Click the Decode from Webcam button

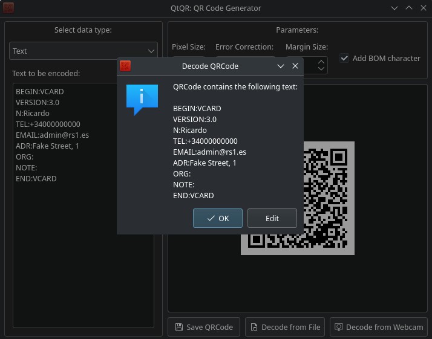[379, 327]
